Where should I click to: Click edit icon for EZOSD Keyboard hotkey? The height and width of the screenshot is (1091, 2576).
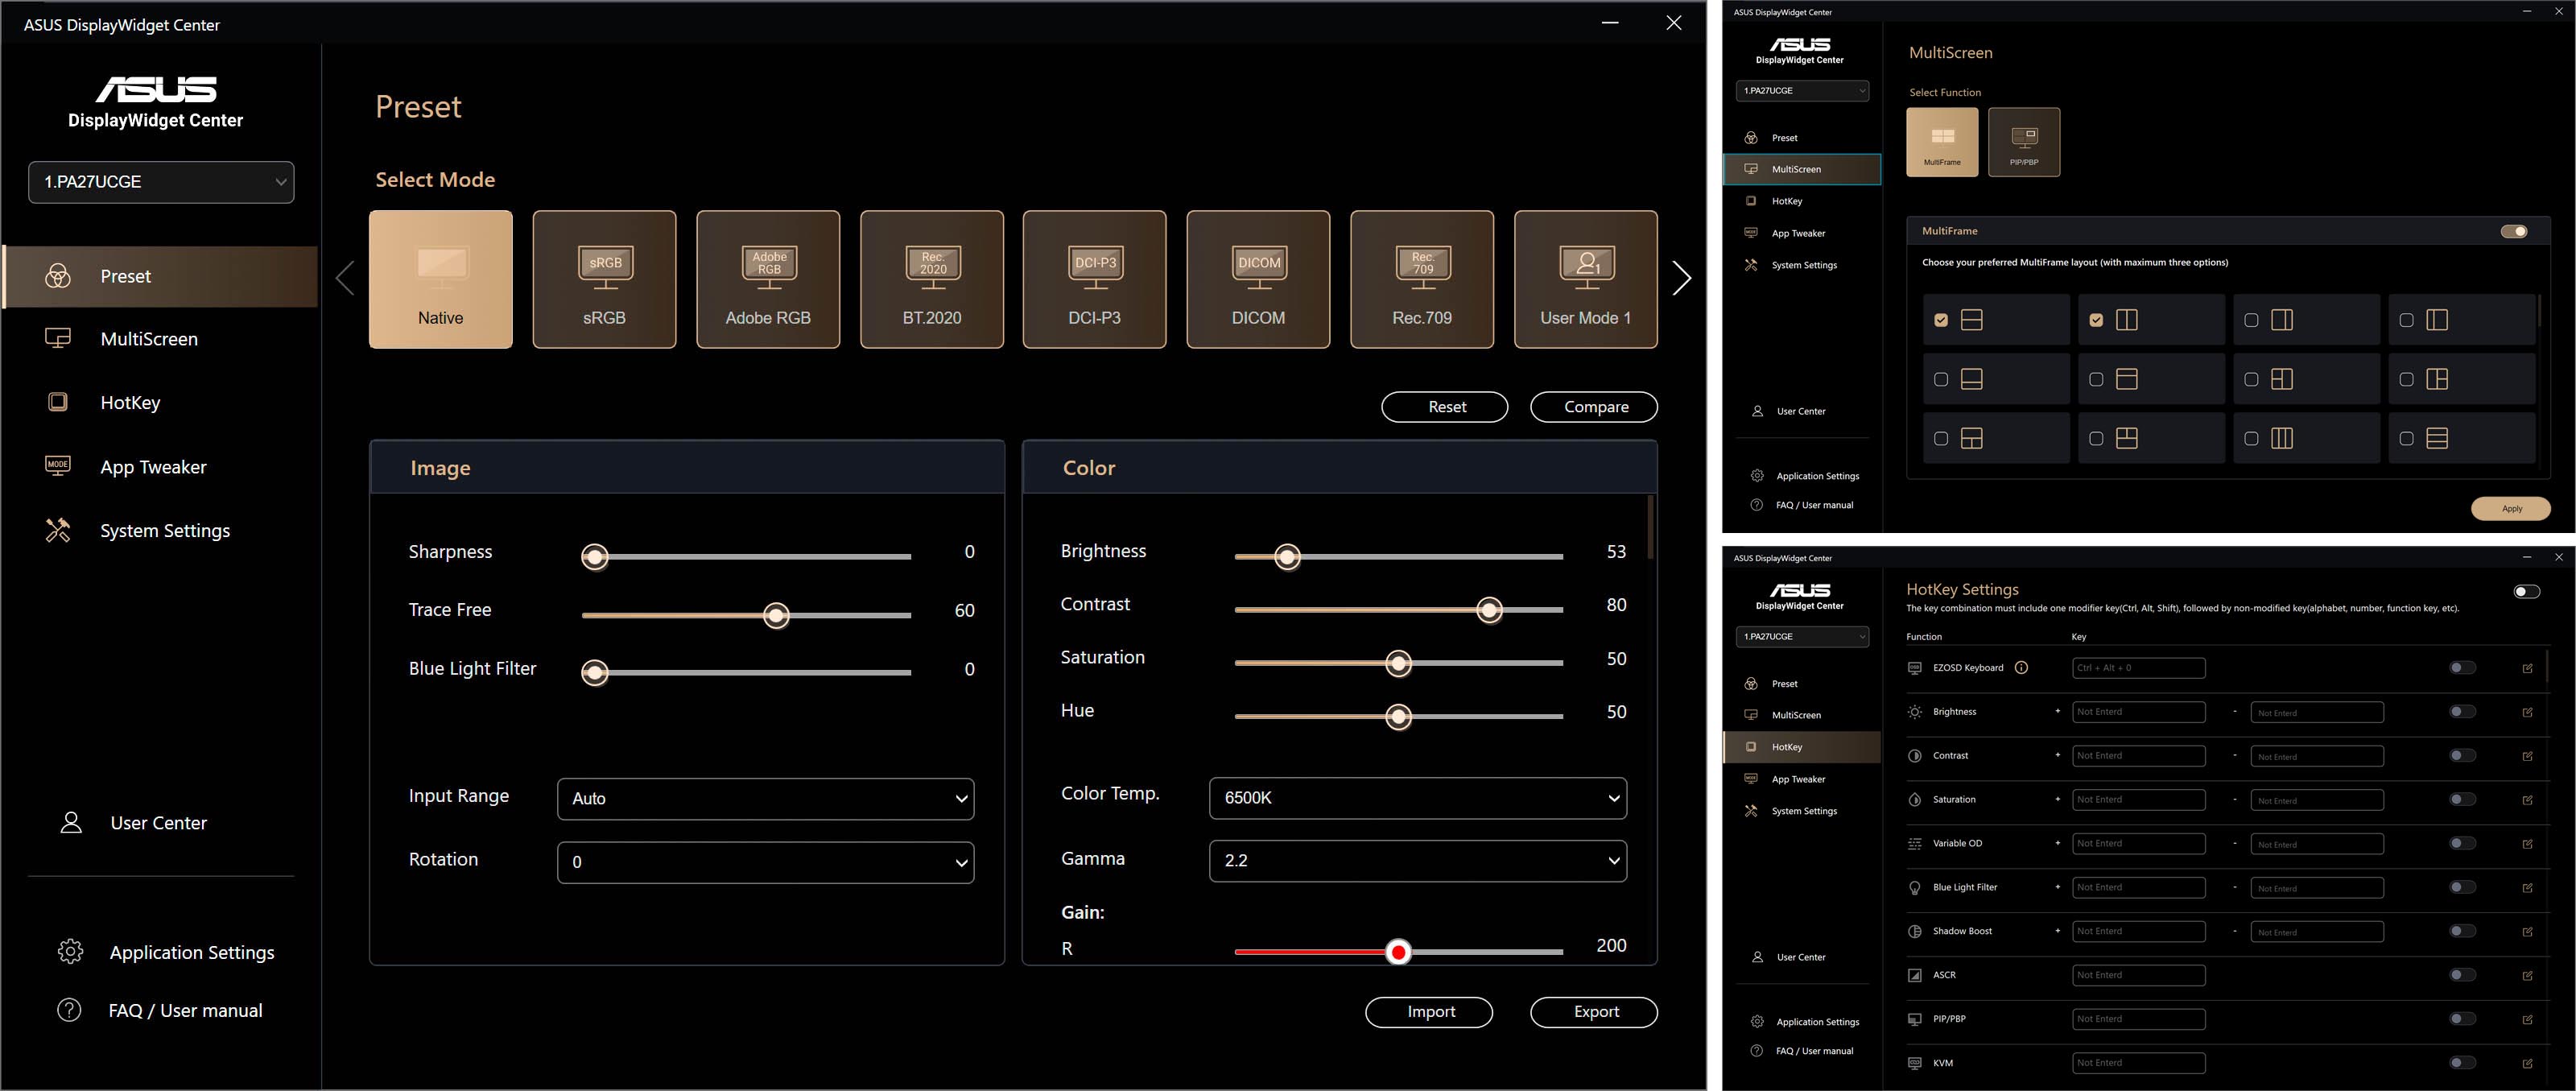click(x=2527, y=668)
